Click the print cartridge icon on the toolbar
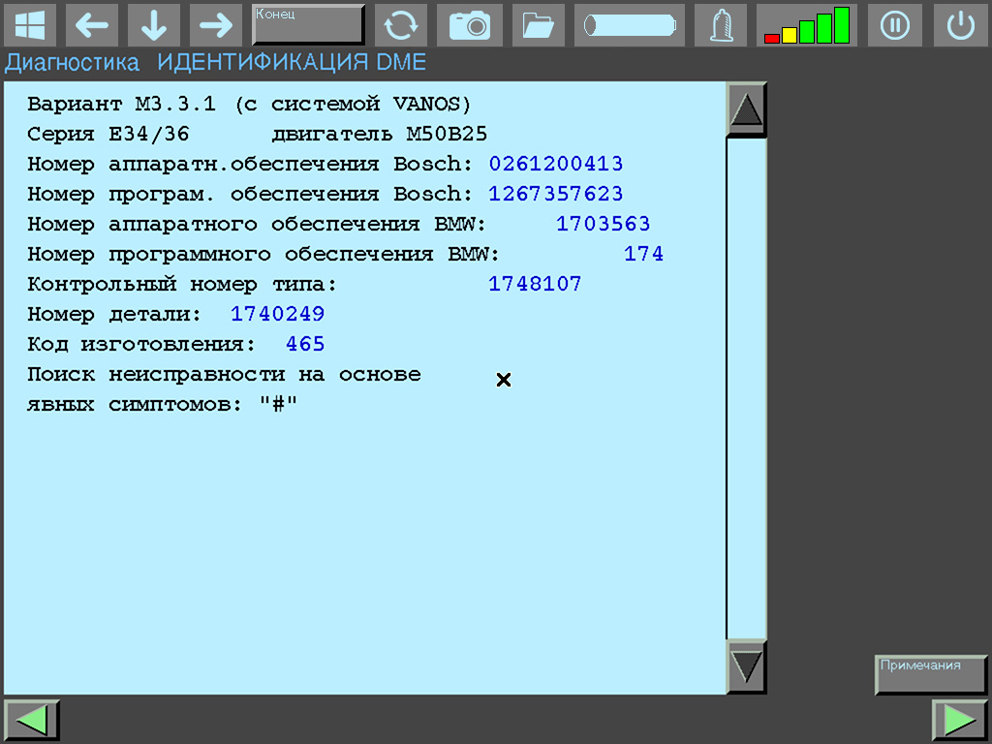This screenshot has width=992, height=744. click(629, 25)
